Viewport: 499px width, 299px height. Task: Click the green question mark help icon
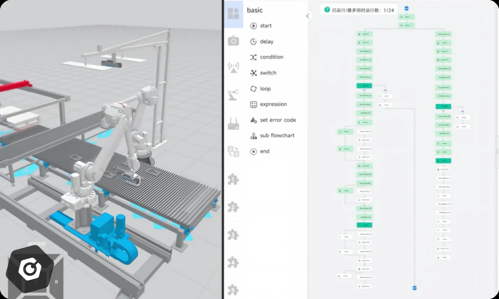coord(327,10)
